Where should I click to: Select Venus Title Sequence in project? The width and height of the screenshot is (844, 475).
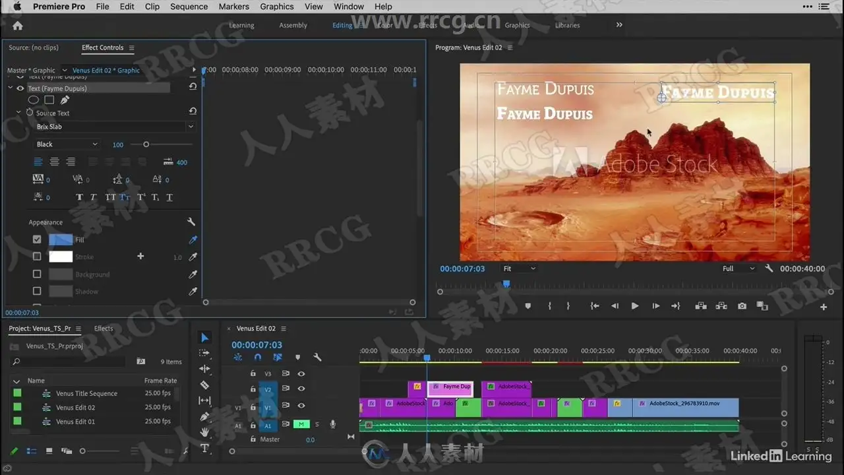(x=86, y=394)
